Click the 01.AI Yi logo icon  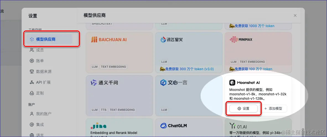(x=232, y=126)
